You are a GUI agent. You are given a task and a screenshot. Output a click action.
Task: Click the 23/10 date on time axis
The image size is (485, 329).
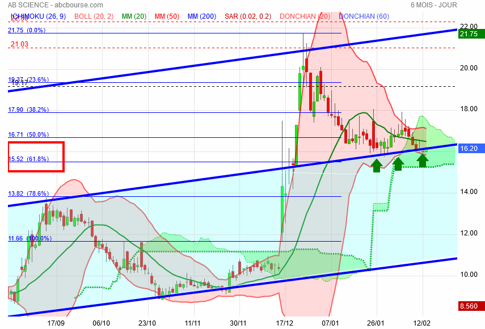click(147, 323)
